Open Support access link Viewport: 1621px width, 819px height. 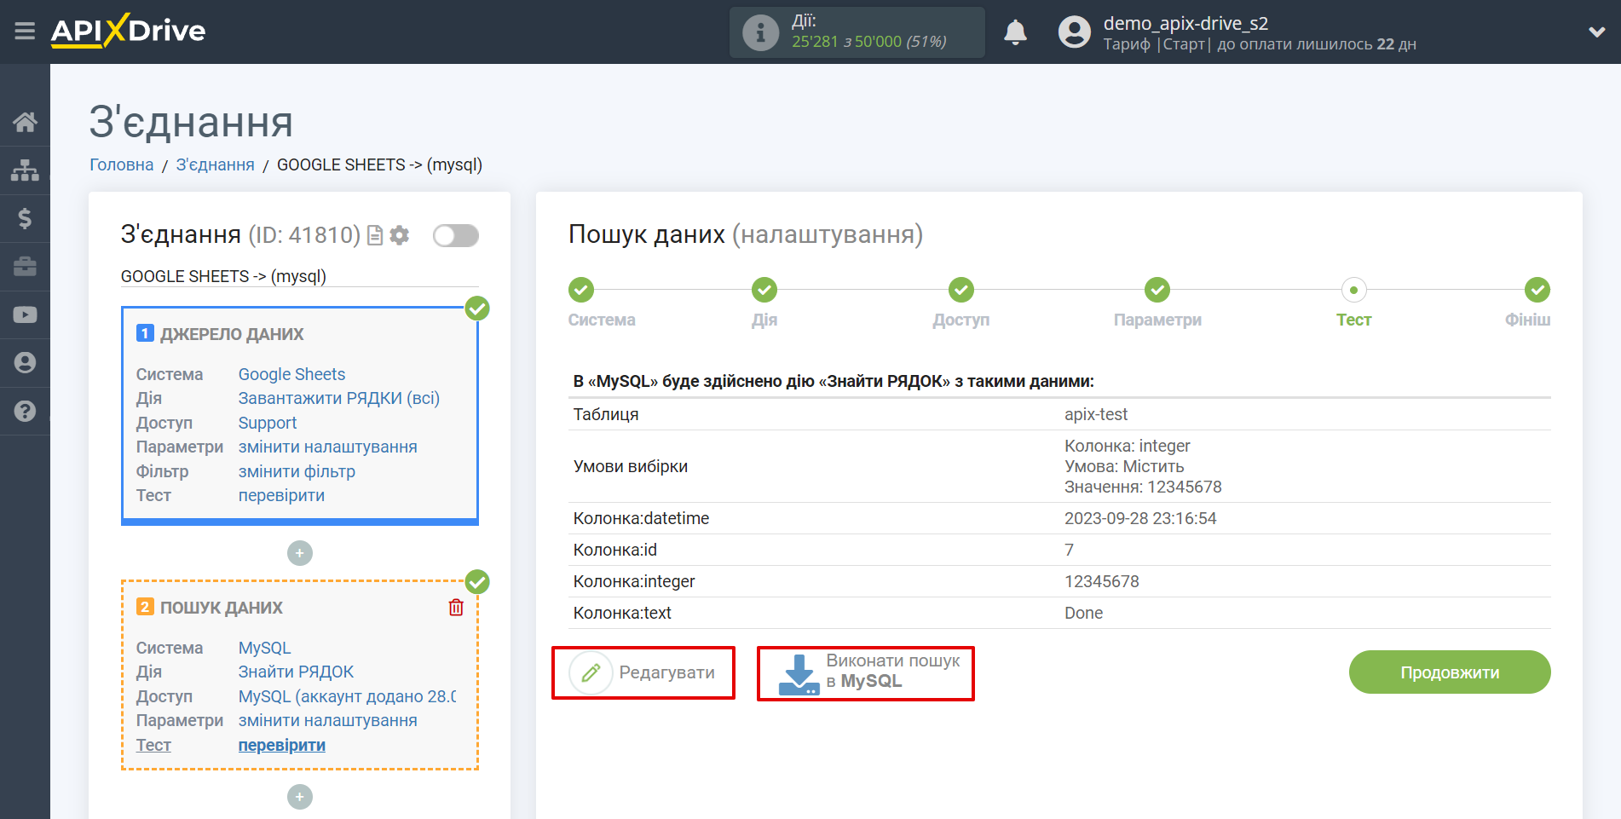pos(268,423)
